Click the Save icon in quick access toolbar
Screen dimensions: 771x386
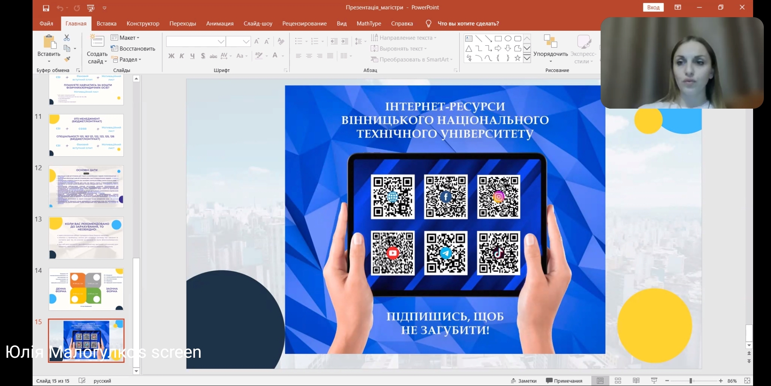(46, 8)
